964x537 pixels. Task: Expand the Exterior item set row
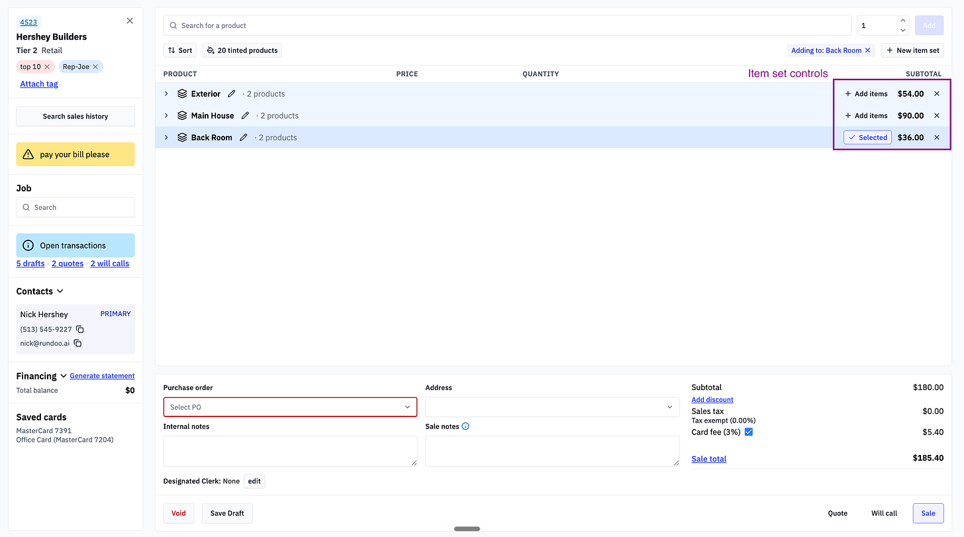click(166, 94)
